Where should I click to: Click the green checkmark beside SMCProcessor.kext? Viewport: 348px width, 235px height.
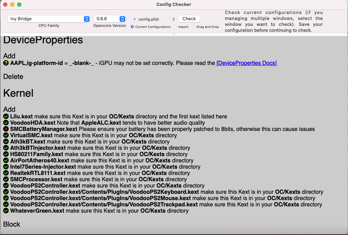pyautogui.click(x=6, y=179)
